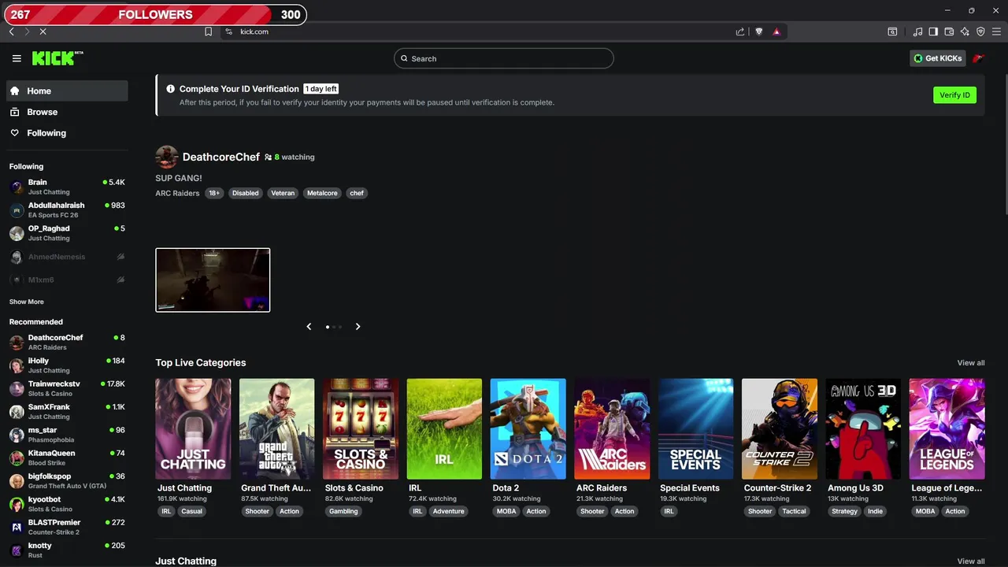Open the Special Events category card
Viewport: 1008px width, 567px height.
695,429
